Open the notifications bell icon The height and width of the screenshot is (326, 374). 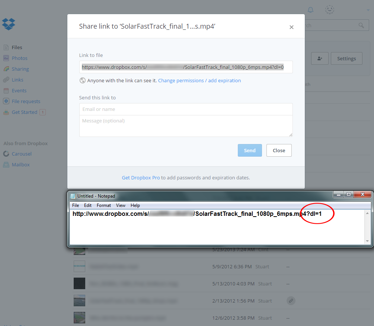click(x=310, y=10)
